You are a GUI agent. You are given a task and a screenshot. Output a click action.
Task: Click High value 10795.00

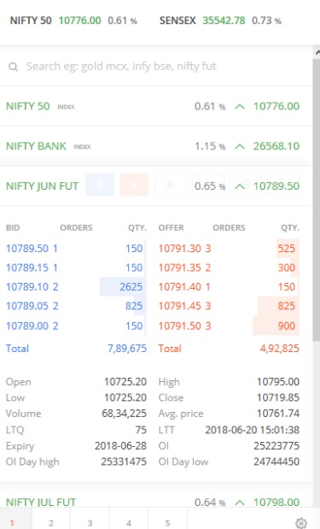(x=278, y=381)
